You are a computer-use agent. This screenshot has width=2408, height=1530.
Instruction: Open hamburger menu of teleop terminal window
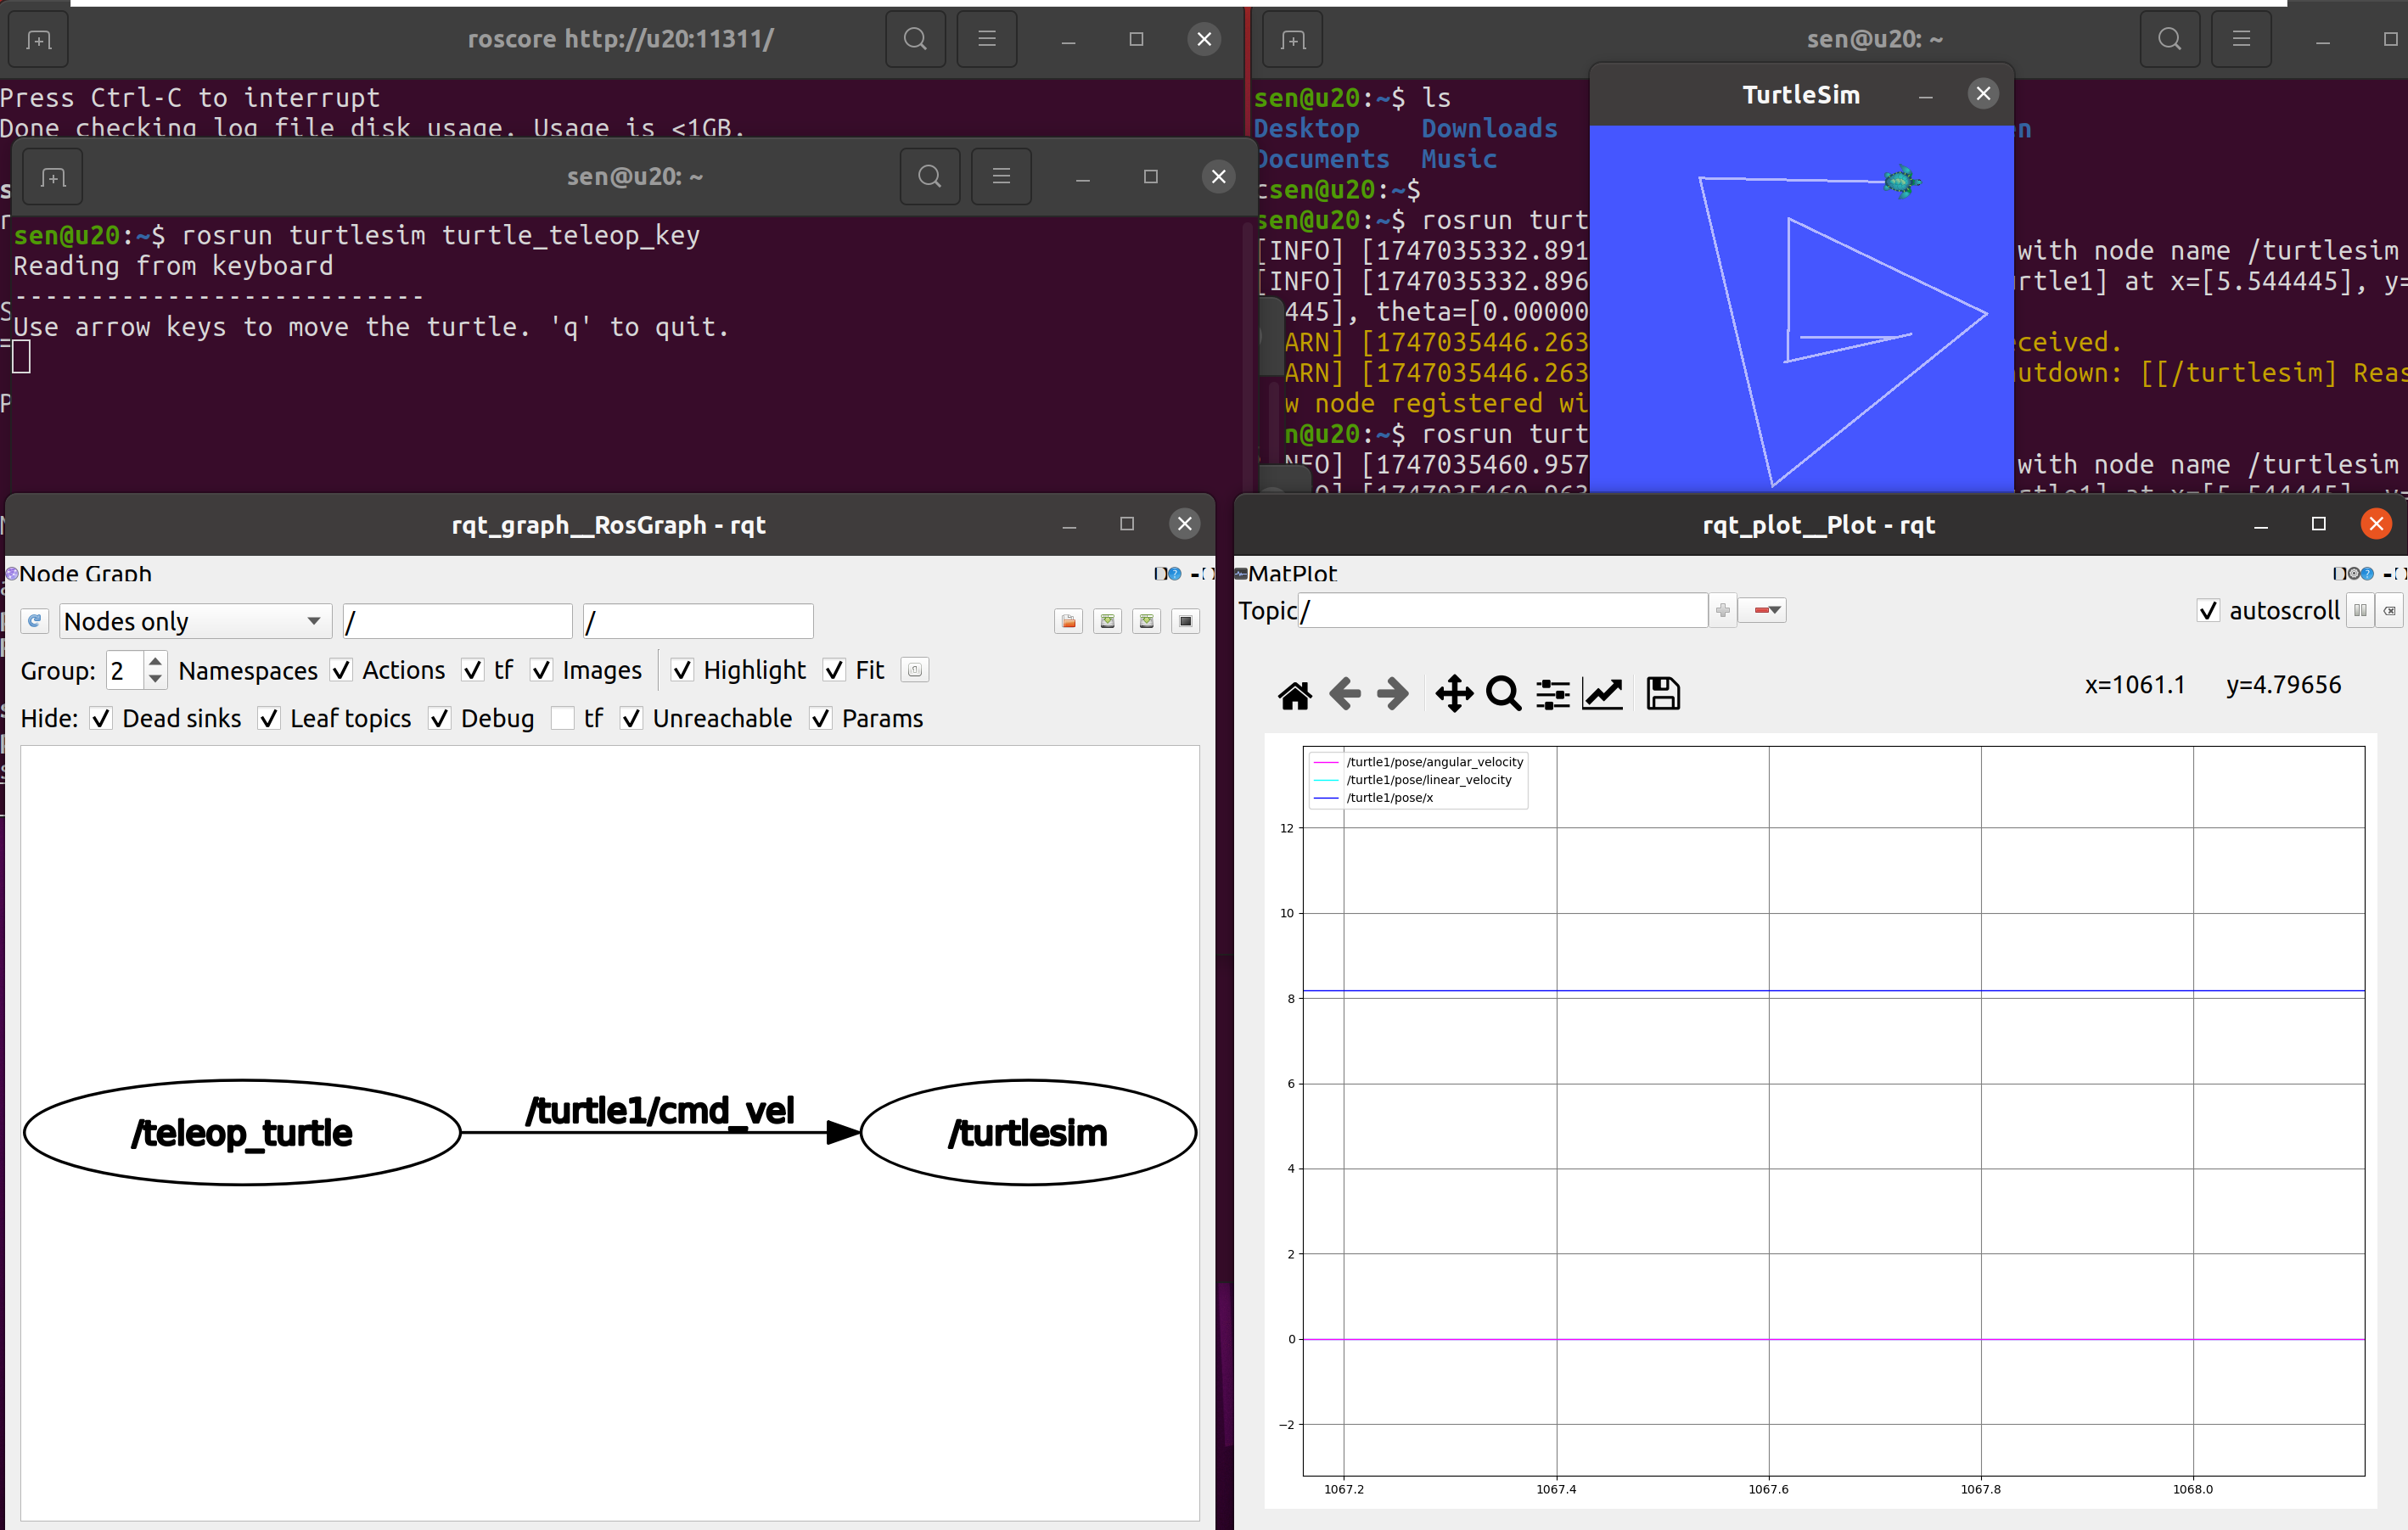[x=1001, y=177]
